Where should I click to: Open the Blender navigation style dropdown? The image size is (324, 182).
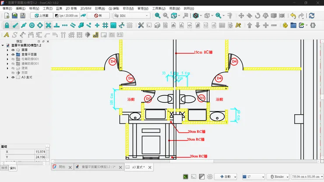point(278,176)
